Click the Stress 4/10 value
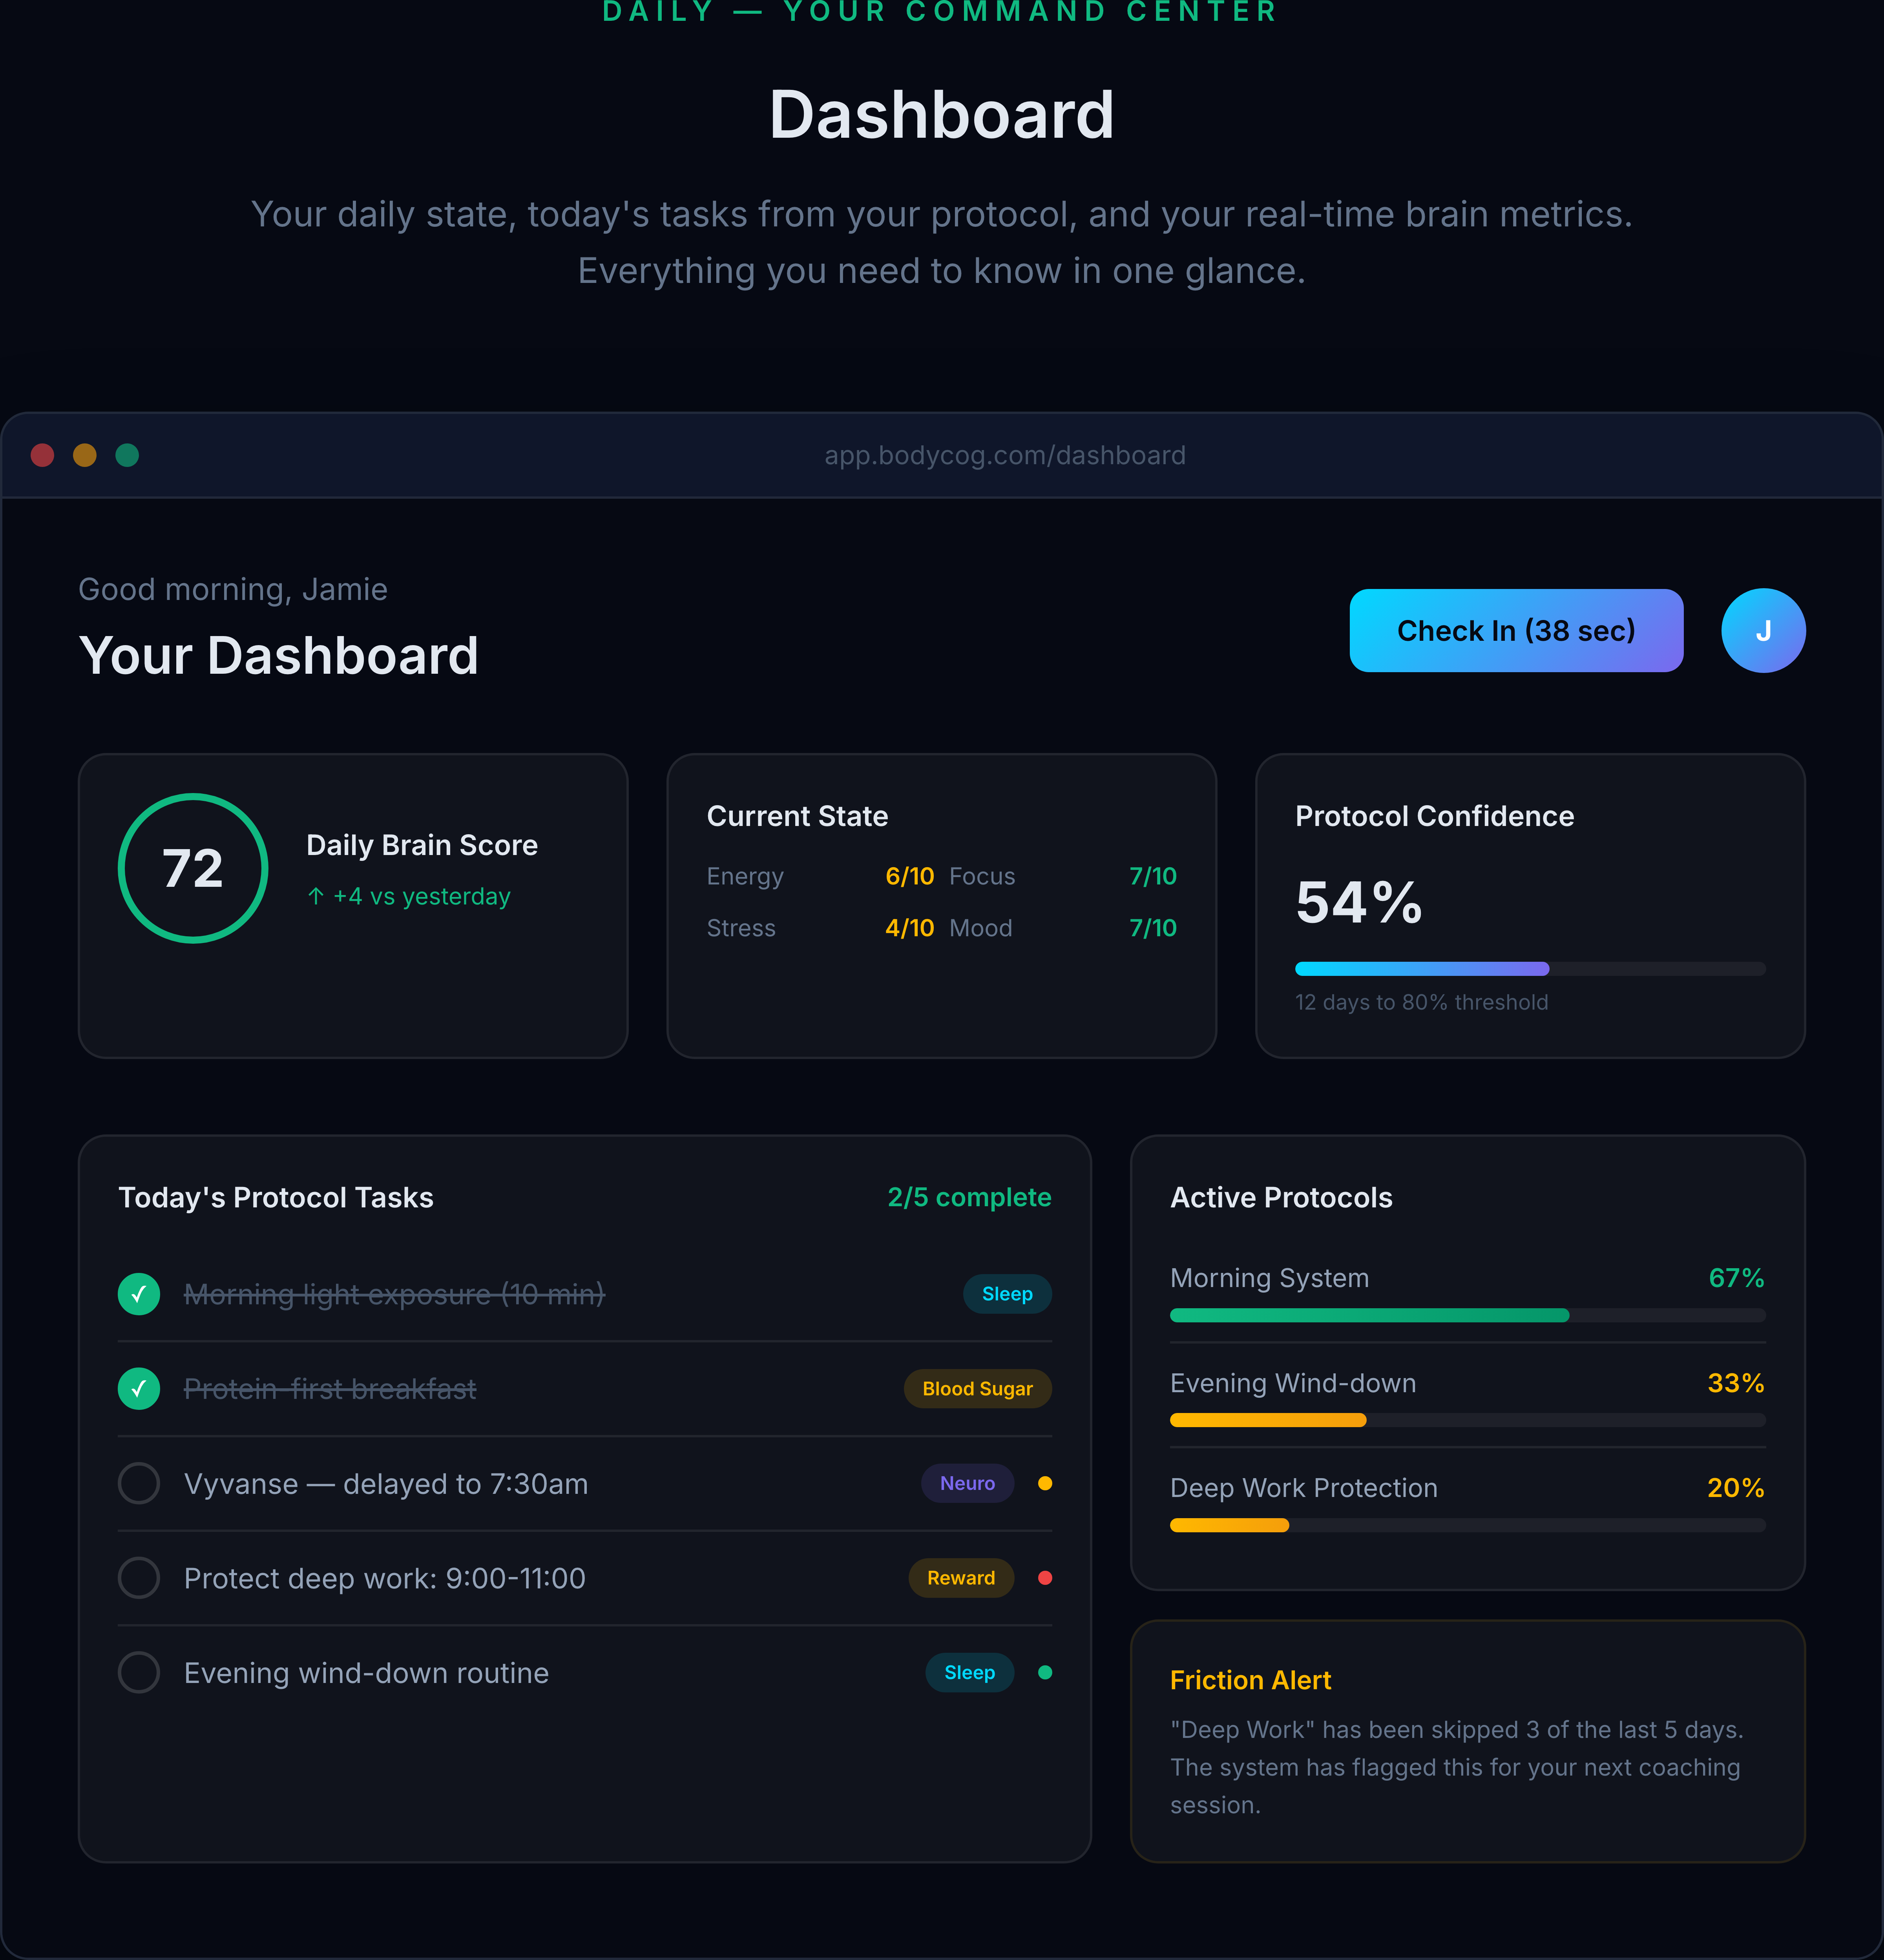The height and width of the screenshot is (1960, 1884). click(x=909, y=928)
